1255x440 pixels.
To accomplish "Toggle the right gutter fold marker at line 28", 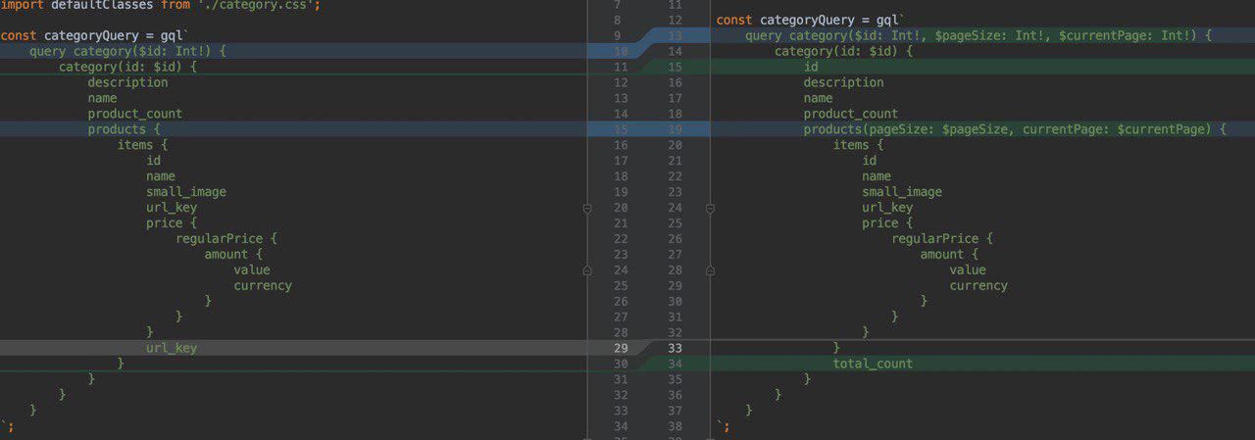I will tap(710, 270).
